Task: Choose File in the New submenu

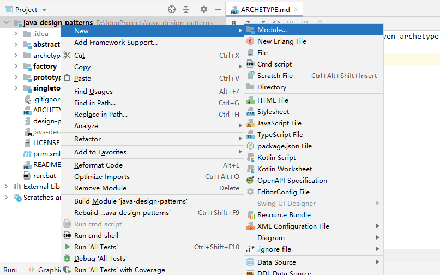Action: tap(314, 53)
